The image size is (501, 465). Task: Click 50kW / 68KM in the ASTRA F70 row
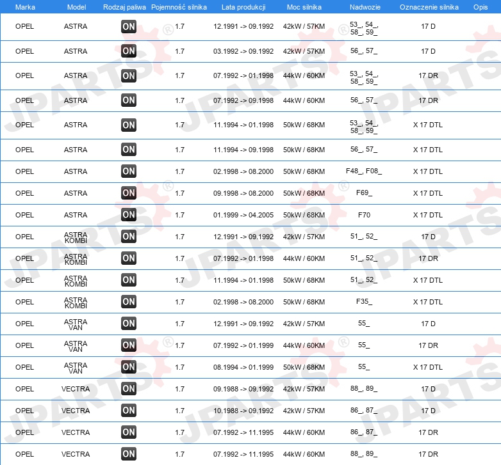click(304, 215)
